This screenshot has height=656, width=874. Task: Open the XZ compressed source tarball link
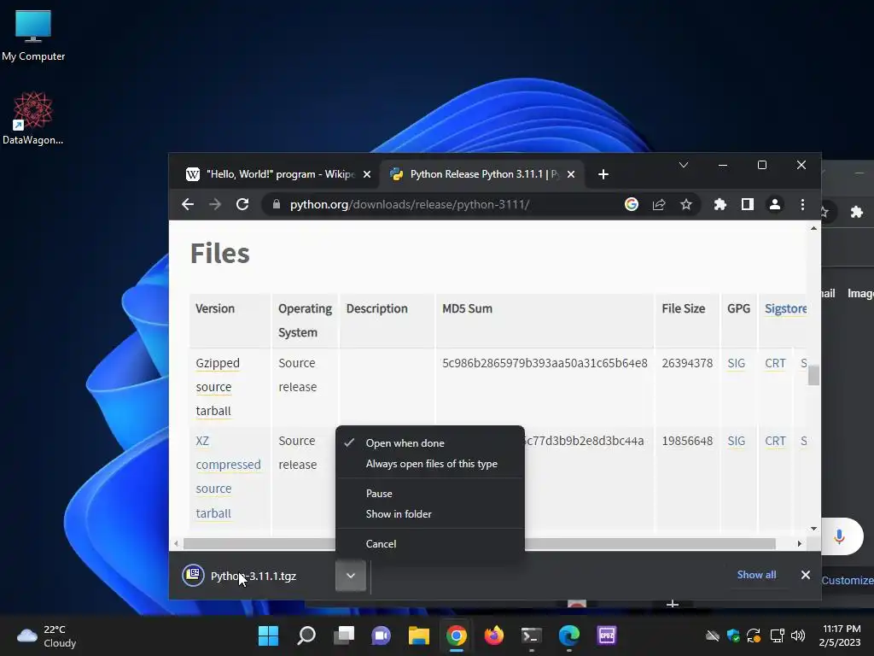point(228,477)
